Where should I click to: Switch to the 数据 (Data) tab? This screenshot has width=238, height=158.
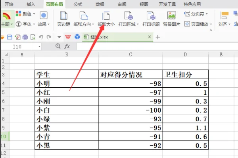click(100, 4)
